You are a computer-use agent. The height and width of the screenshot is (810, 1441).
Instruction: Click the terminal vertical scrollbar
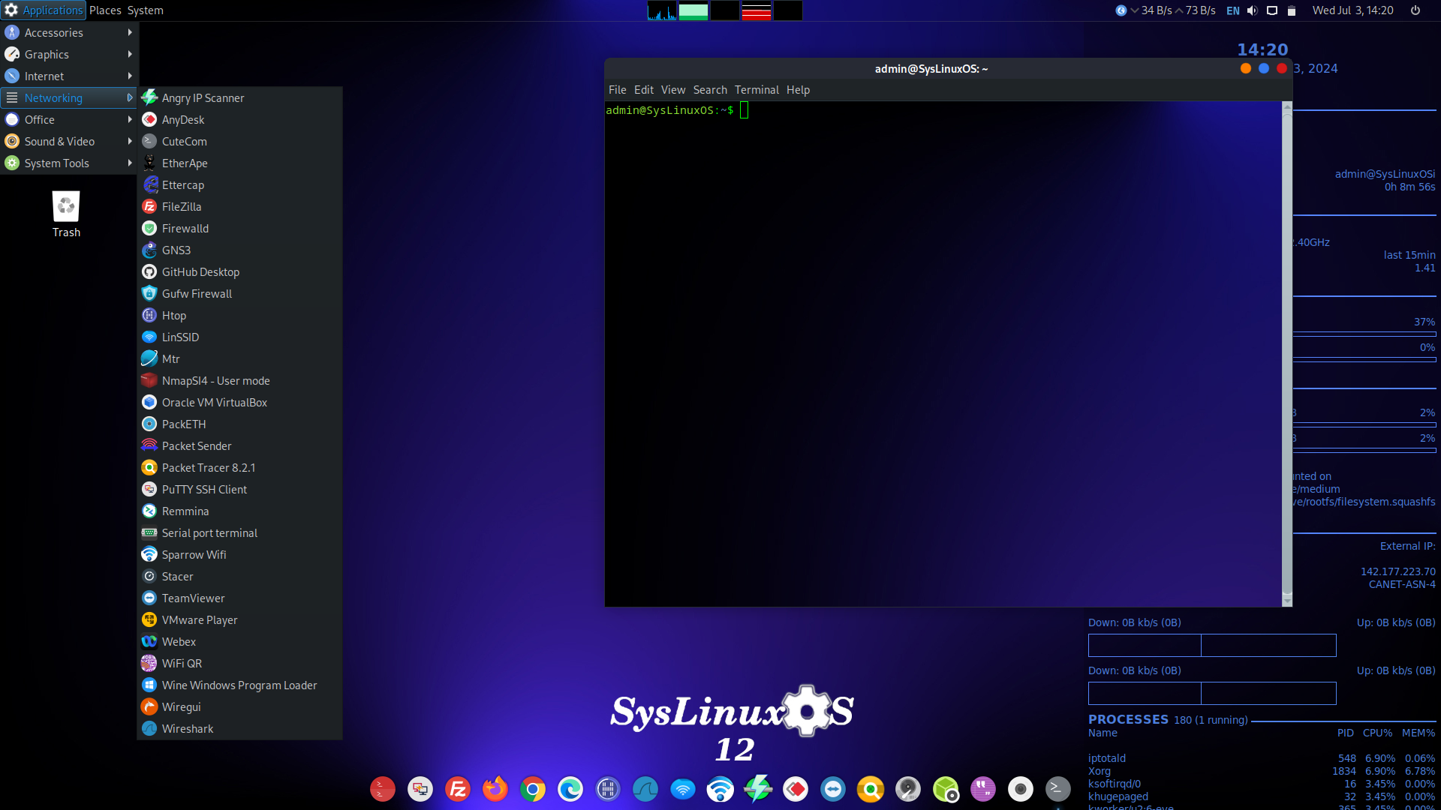pyautogui.click(x=1287, y=353)
